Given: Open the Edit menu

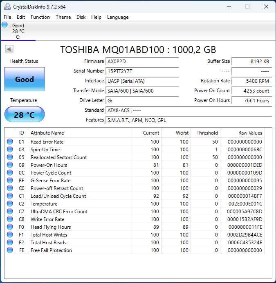Looking at the screenshot, I should 21,17.
